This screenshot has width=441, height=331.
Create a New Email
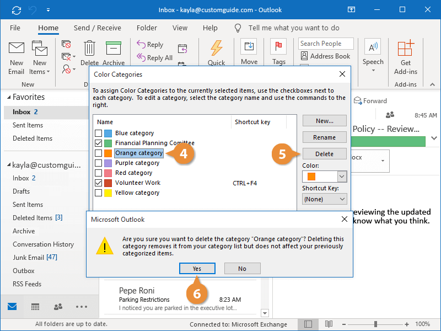[x=17, y=58]
